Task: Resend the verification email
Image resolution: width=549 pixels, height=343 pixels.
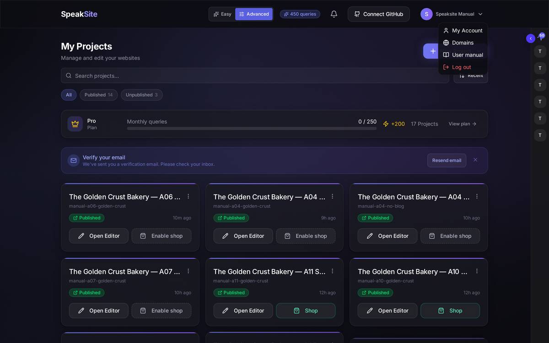Action: 447,161
